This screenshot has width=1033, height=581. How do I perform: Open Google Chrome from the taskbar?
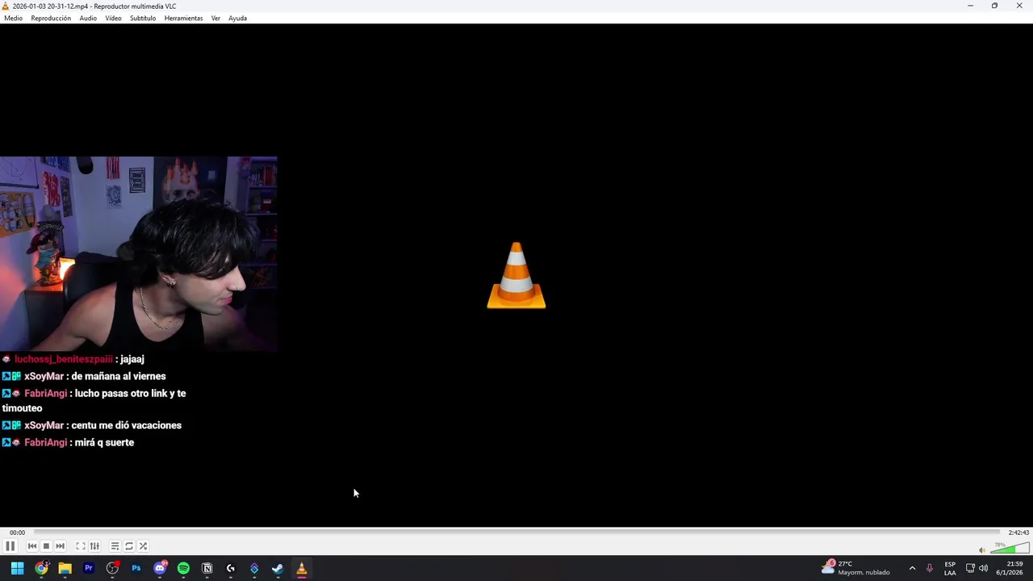coord(41,568)
